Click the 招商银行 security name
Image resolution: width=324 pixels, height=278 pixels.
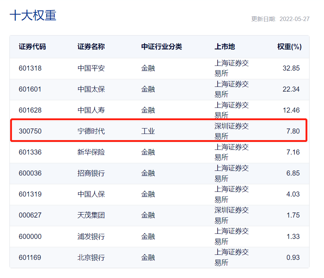pos(91,173)
